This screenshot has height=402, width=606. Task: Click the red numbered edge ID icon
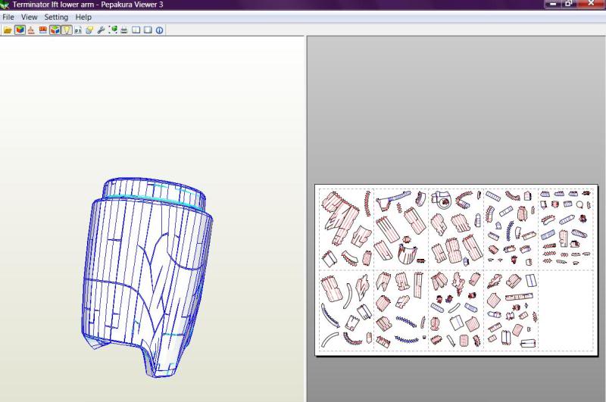tap(43, 30)
